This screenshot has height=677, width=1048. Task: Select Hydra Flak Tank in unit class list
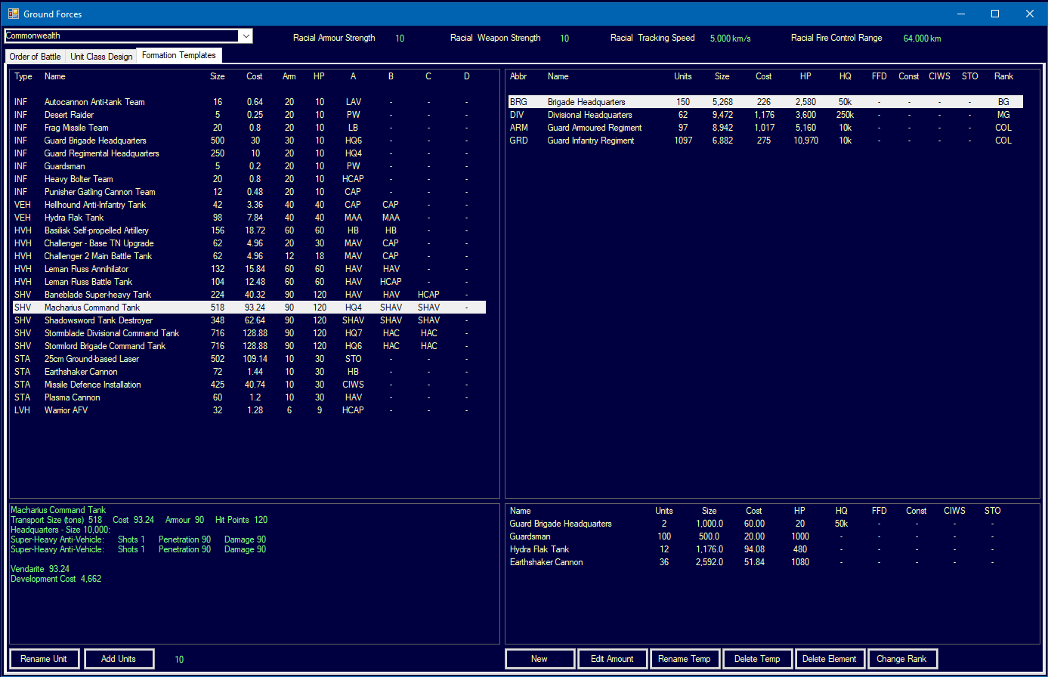[249, 218]
